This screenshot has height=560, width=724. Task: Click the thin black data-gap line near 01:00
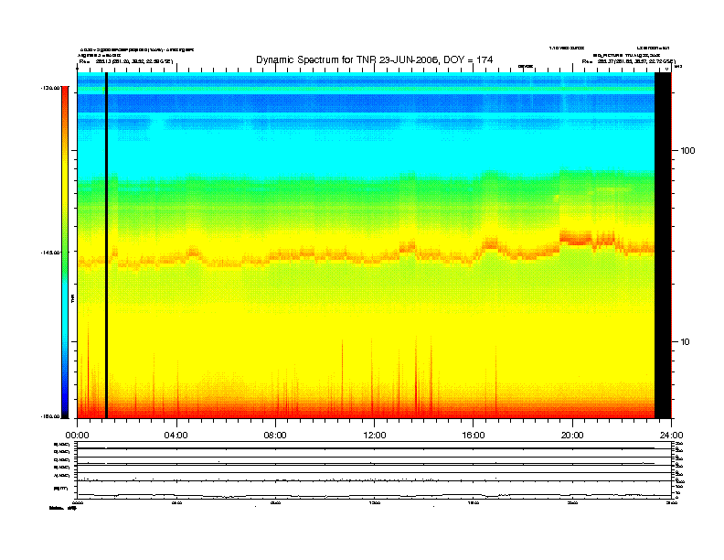tap(106, 245)
